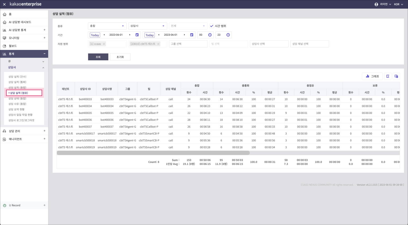This screenshot has width=408, height=225.
Task: Click the copy table icon button
Action: pyautogui.click(x=396, y=76)
